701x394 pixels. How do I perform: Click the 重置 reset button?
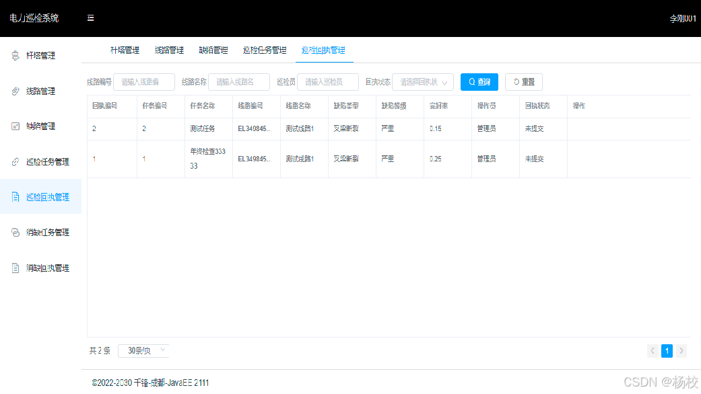point(524,82)
